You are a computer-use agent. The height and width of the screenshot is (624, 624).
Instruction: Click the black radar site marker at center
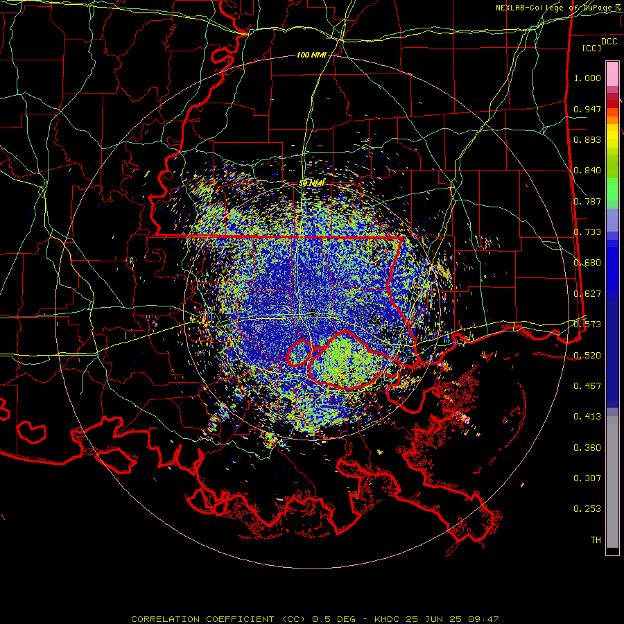tap(312, 311)
